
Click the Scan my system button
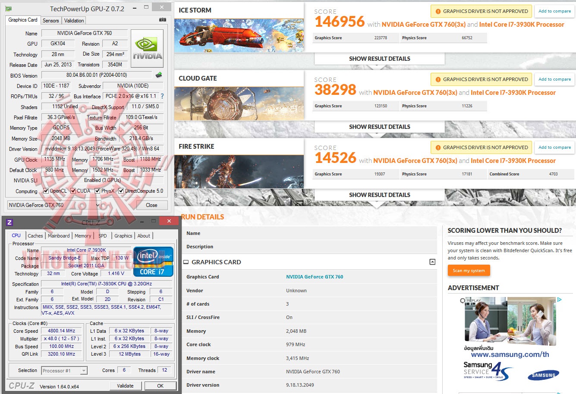tap(469, 271)
